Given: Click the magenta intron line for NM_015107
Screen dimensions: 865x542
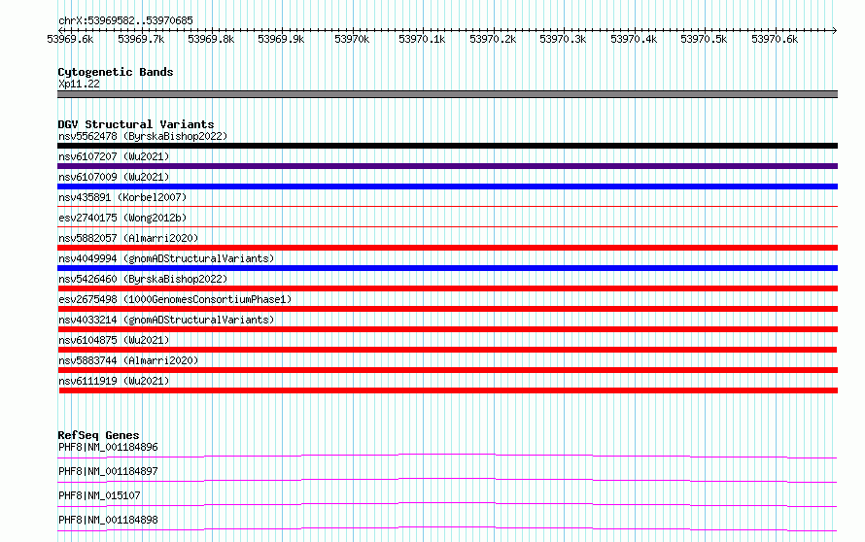Looking at the screenshot, I should 447,504.
